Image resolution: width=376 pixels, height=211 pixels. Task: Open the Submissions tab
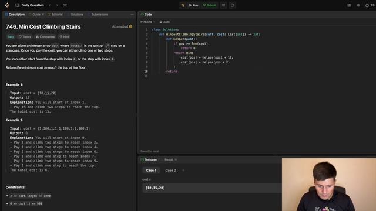[98, 15]
